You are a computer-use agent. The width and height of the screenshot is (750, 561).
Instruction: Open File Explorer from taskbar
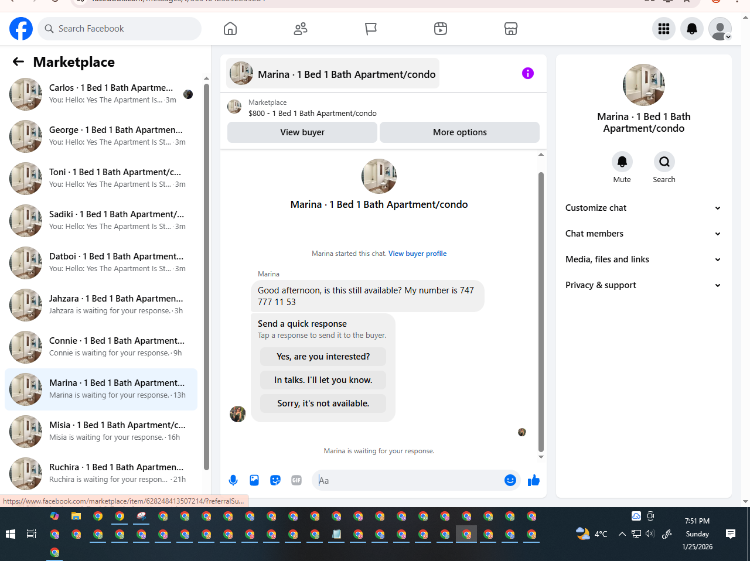coord(76,516)
